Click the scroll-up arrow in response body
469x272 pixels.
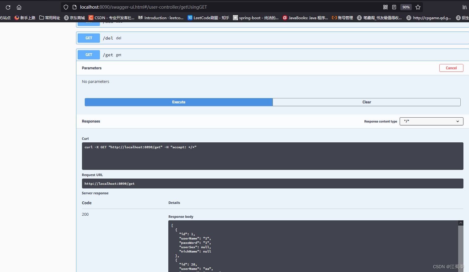(461, 223)
